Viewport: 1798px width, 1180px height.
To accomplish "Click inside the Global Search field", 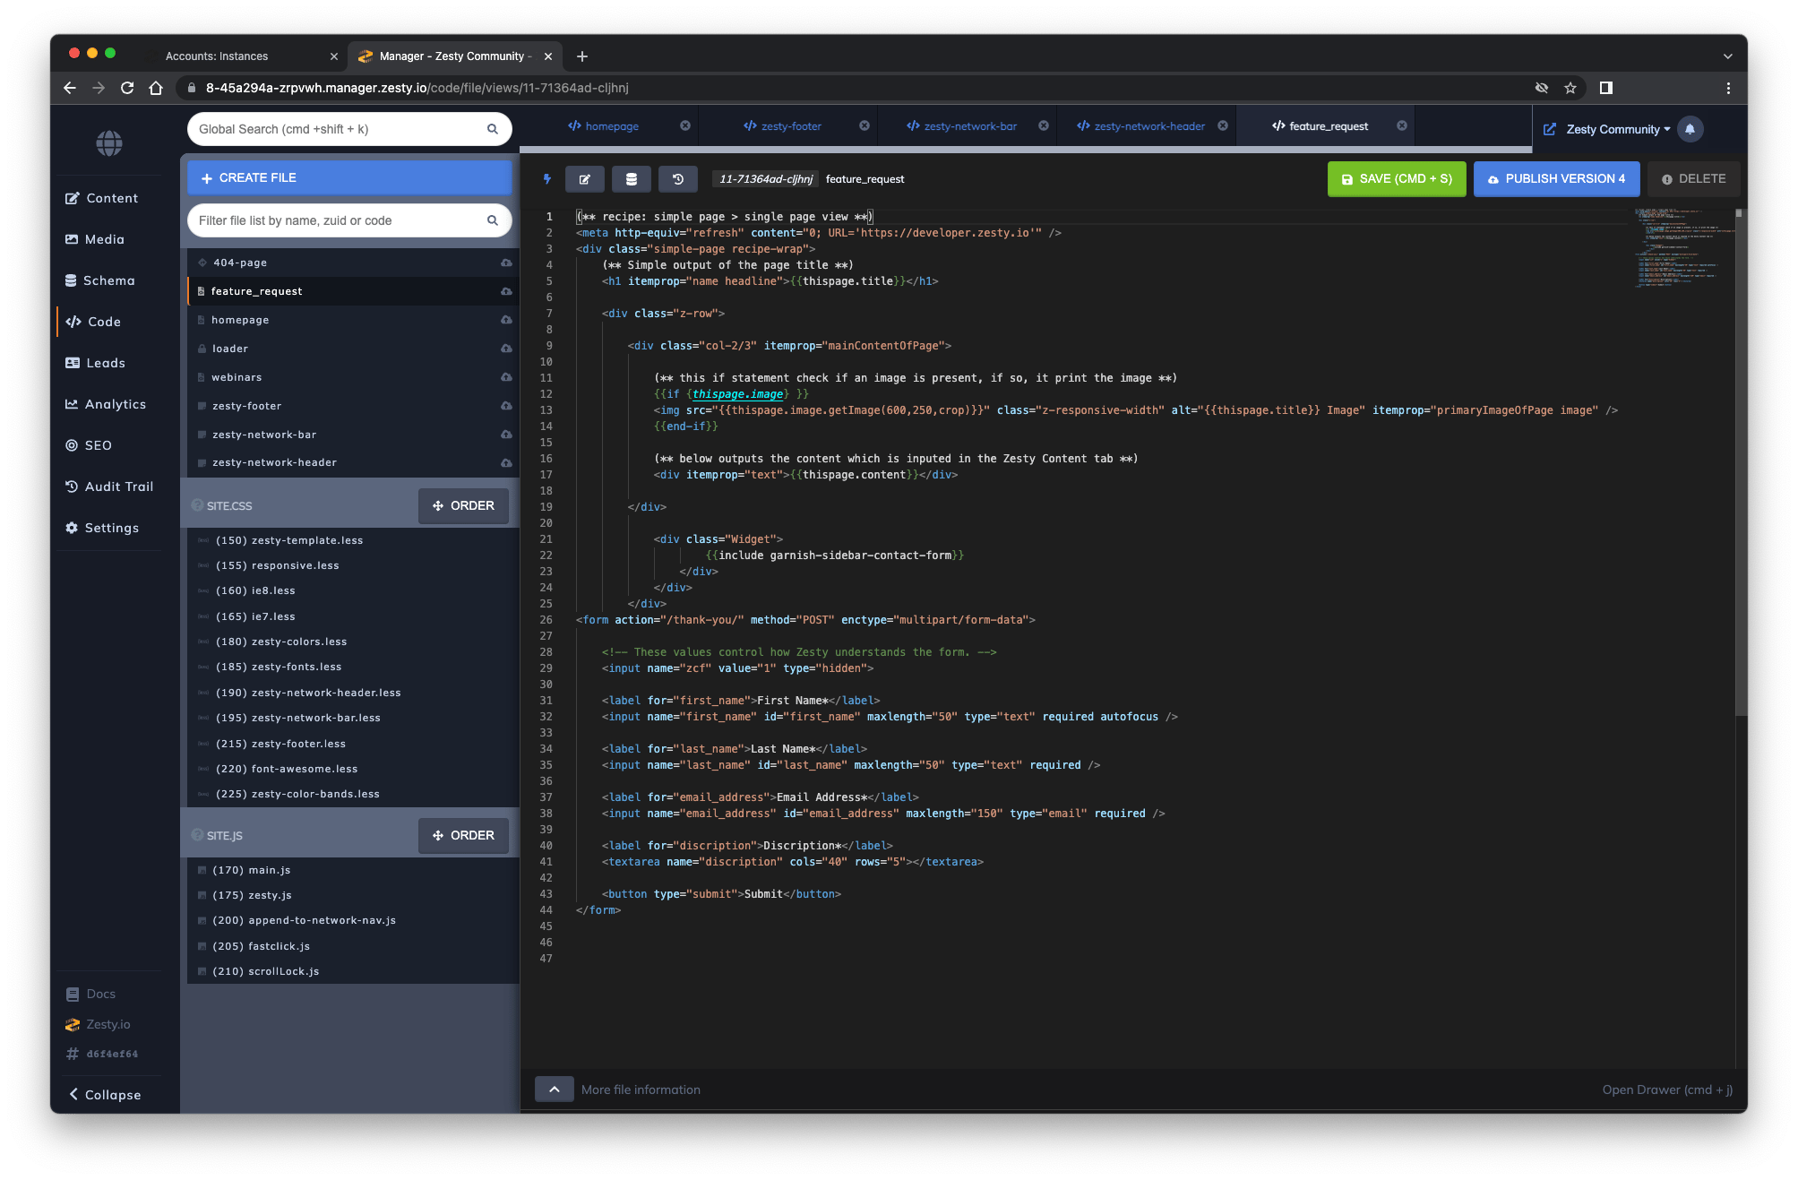I will tap(340, 128).
